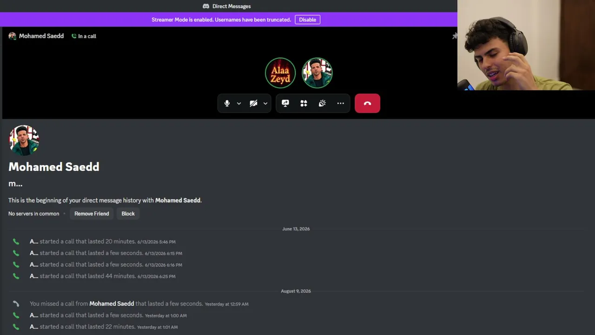Screen dimensions: 595x335
Task: Click phone icon for 22 minutes call
Action: pos(16,327)
